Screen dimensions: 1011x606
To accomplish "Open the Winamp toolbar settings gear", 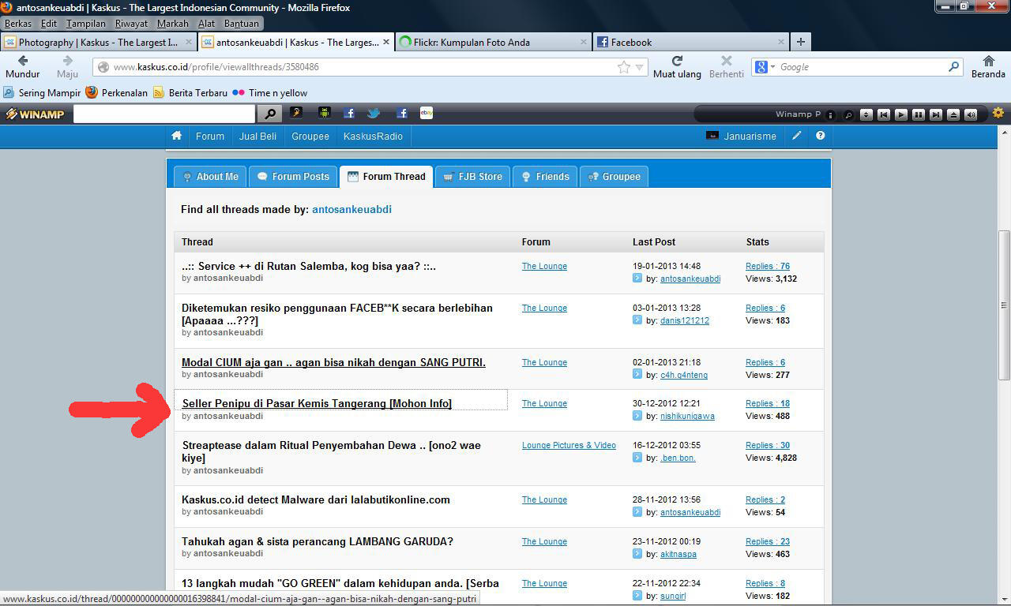I will click(x=998, y=114).
